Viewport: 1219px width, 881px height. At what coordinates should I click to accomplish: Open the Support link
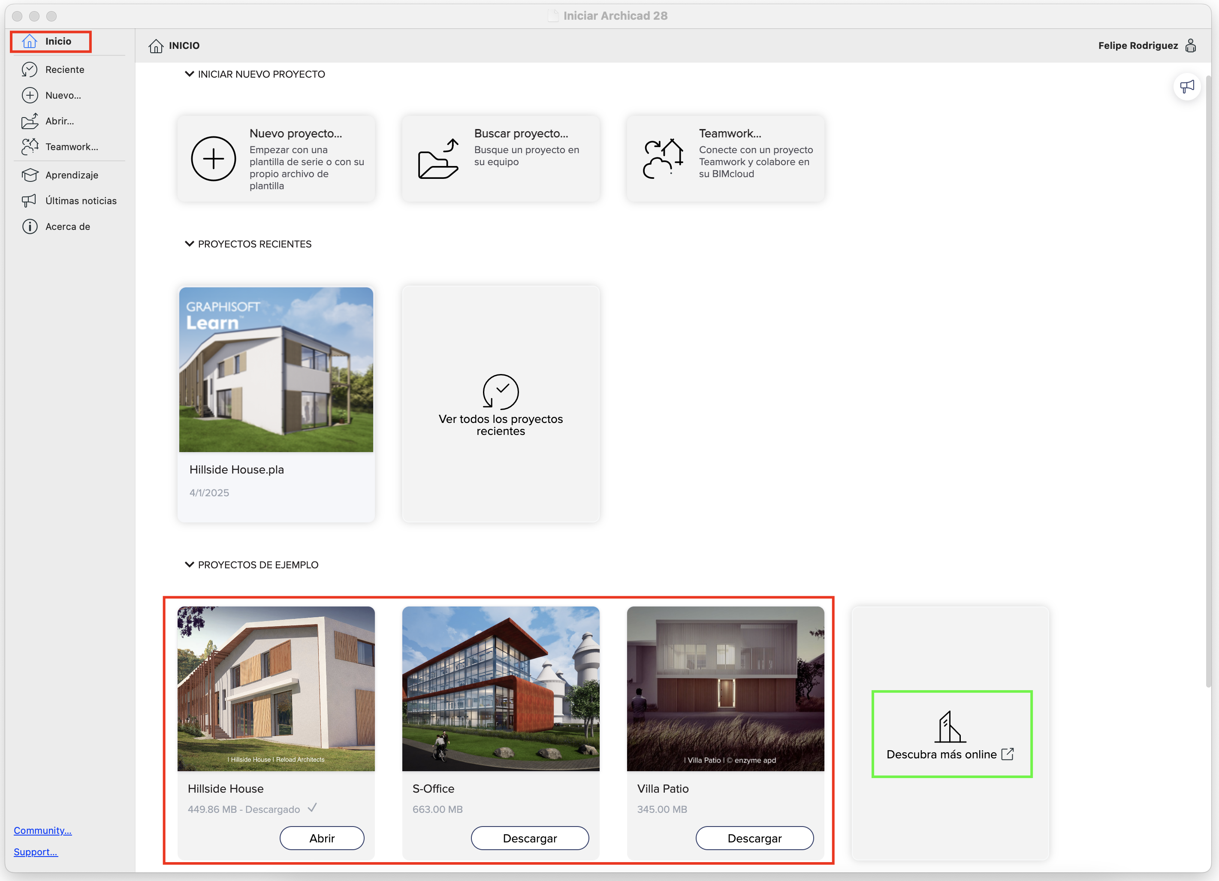[36, 851]
